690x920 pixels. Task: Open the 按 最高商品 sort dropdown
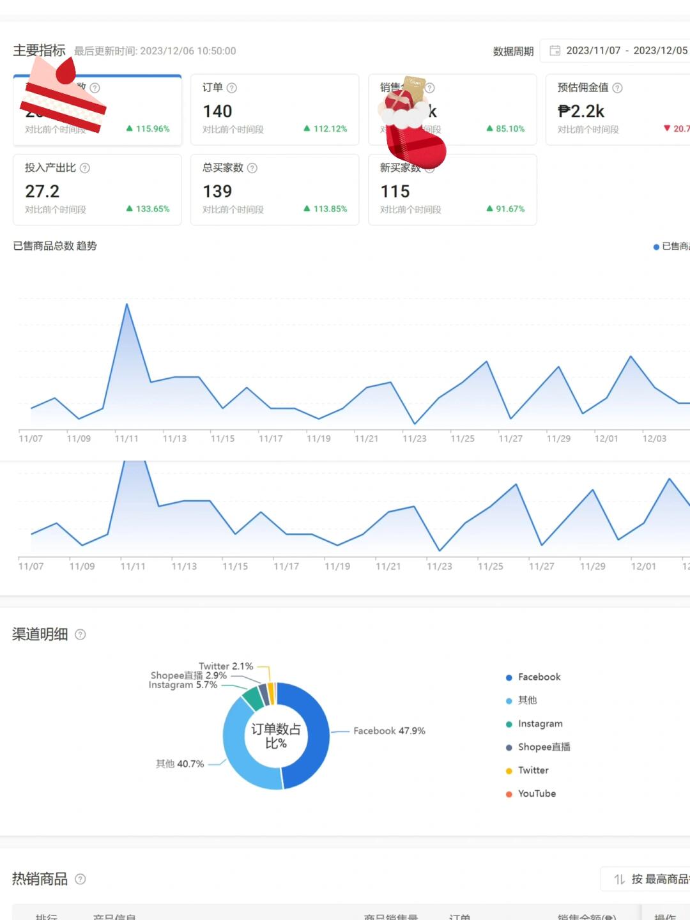(x=645, y=880)
